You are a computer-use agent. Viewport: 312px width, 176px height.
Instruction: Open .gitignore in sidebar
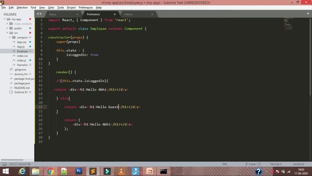click(20, 69)
